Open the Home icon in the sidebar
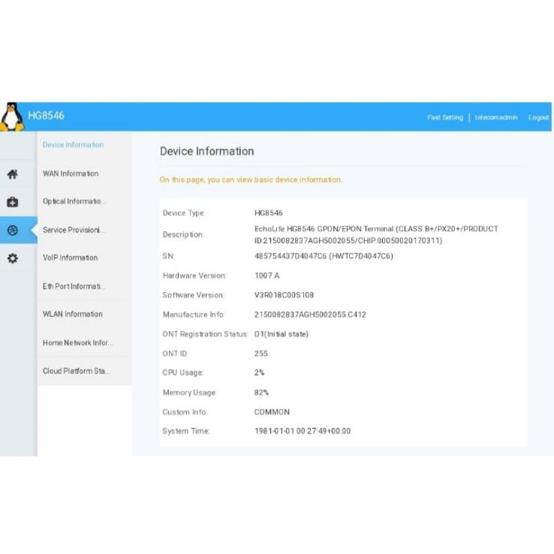The image size is (554, 554). click(12, 174)
